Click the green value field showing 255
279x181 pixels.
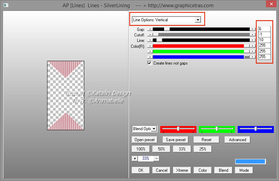pos(265,51)
